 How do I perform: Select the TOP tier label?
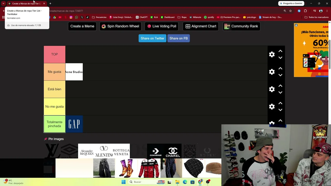click(x=55, y=54)
